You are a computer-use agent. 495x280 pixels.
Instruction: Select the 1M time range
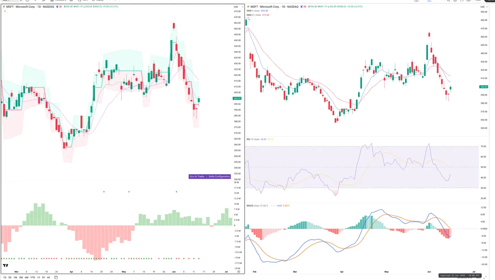click(15, 278)
